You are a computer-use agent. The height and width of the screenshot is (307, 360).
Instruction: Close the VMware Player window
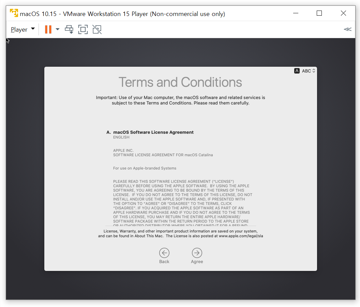click(343, 13)
